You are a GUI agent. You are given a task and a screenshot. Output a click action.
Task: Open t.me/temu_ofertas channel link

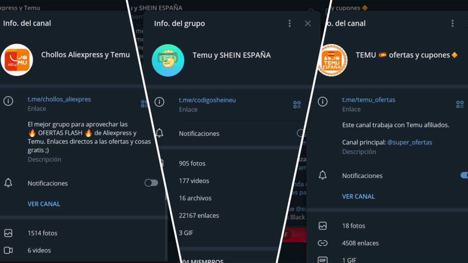point(369,100)
